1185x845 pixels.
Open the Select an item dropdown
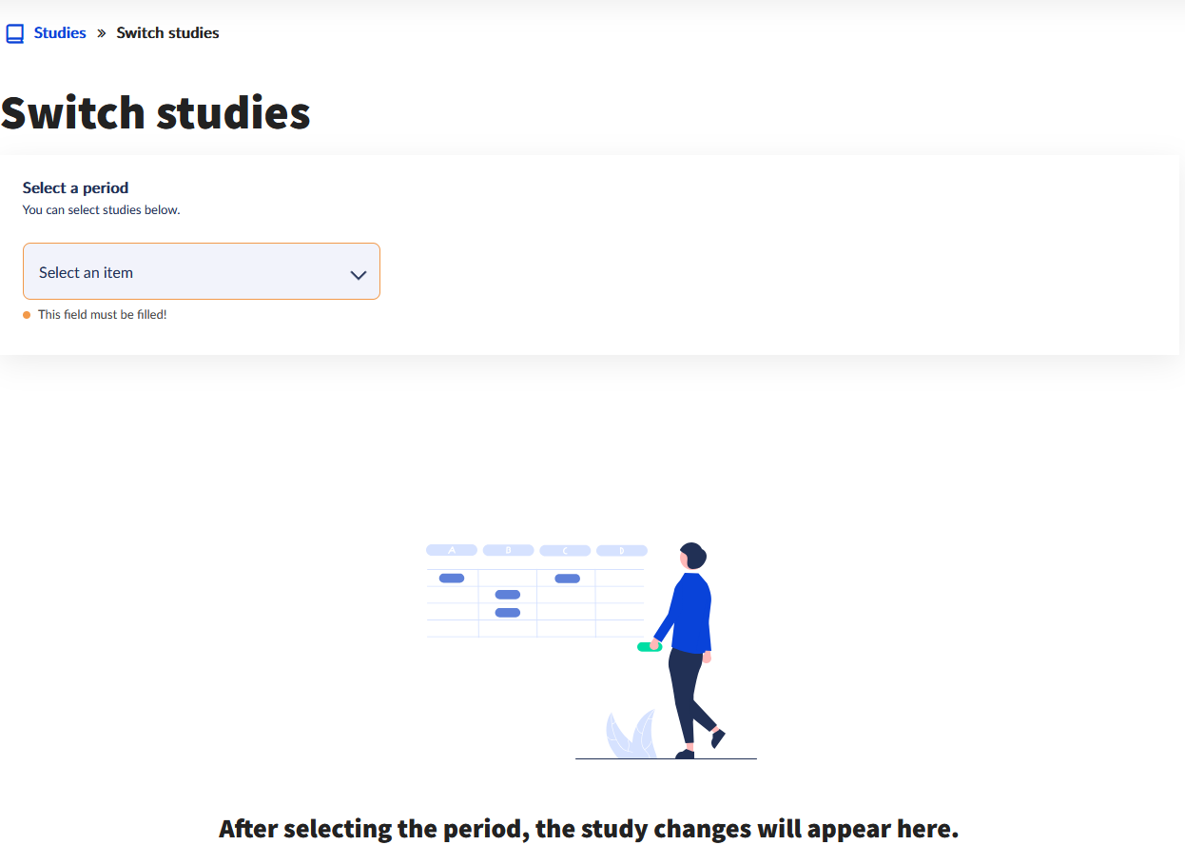(x=202, y=271)
